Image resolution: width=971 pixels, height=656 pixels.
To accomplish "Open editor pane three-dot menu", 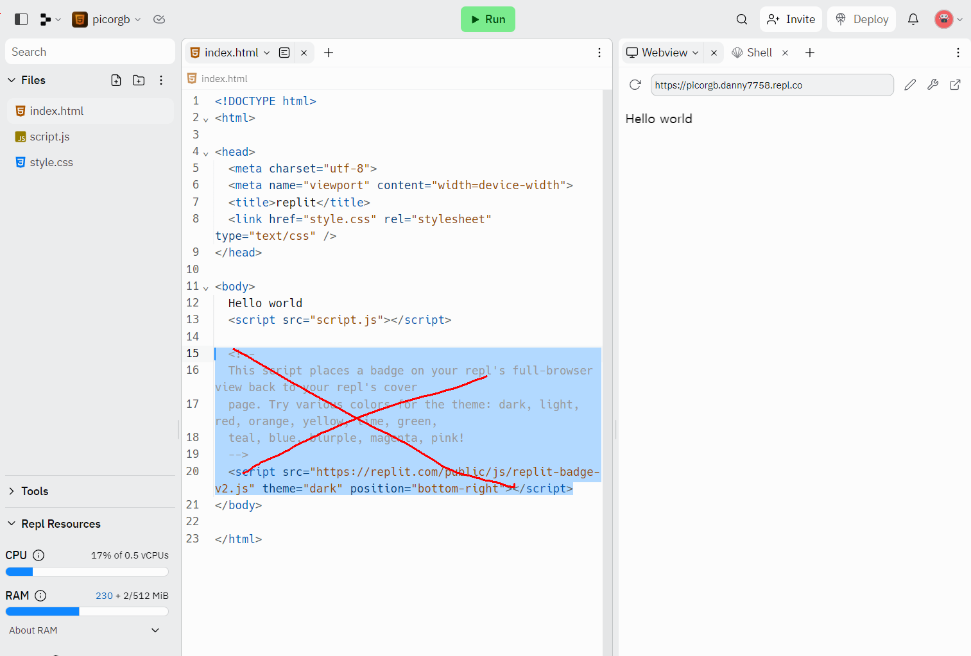I will point(599,53).
